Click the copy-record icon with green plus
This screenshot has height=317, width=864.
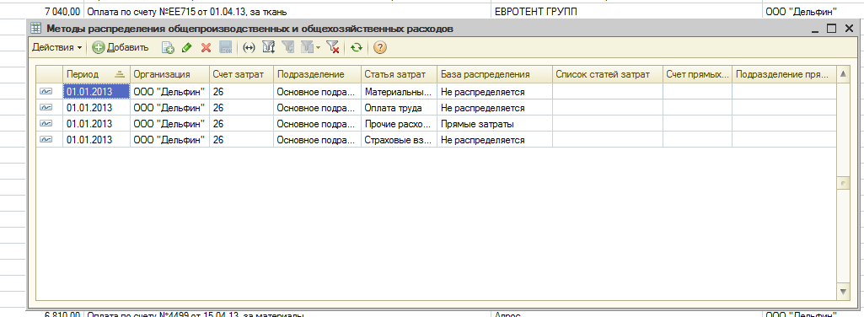click(x=168, y=48)
